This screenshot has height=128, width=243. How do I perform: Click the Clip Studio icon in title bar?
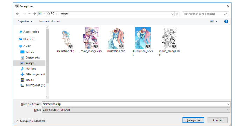[x=17, y=6]
